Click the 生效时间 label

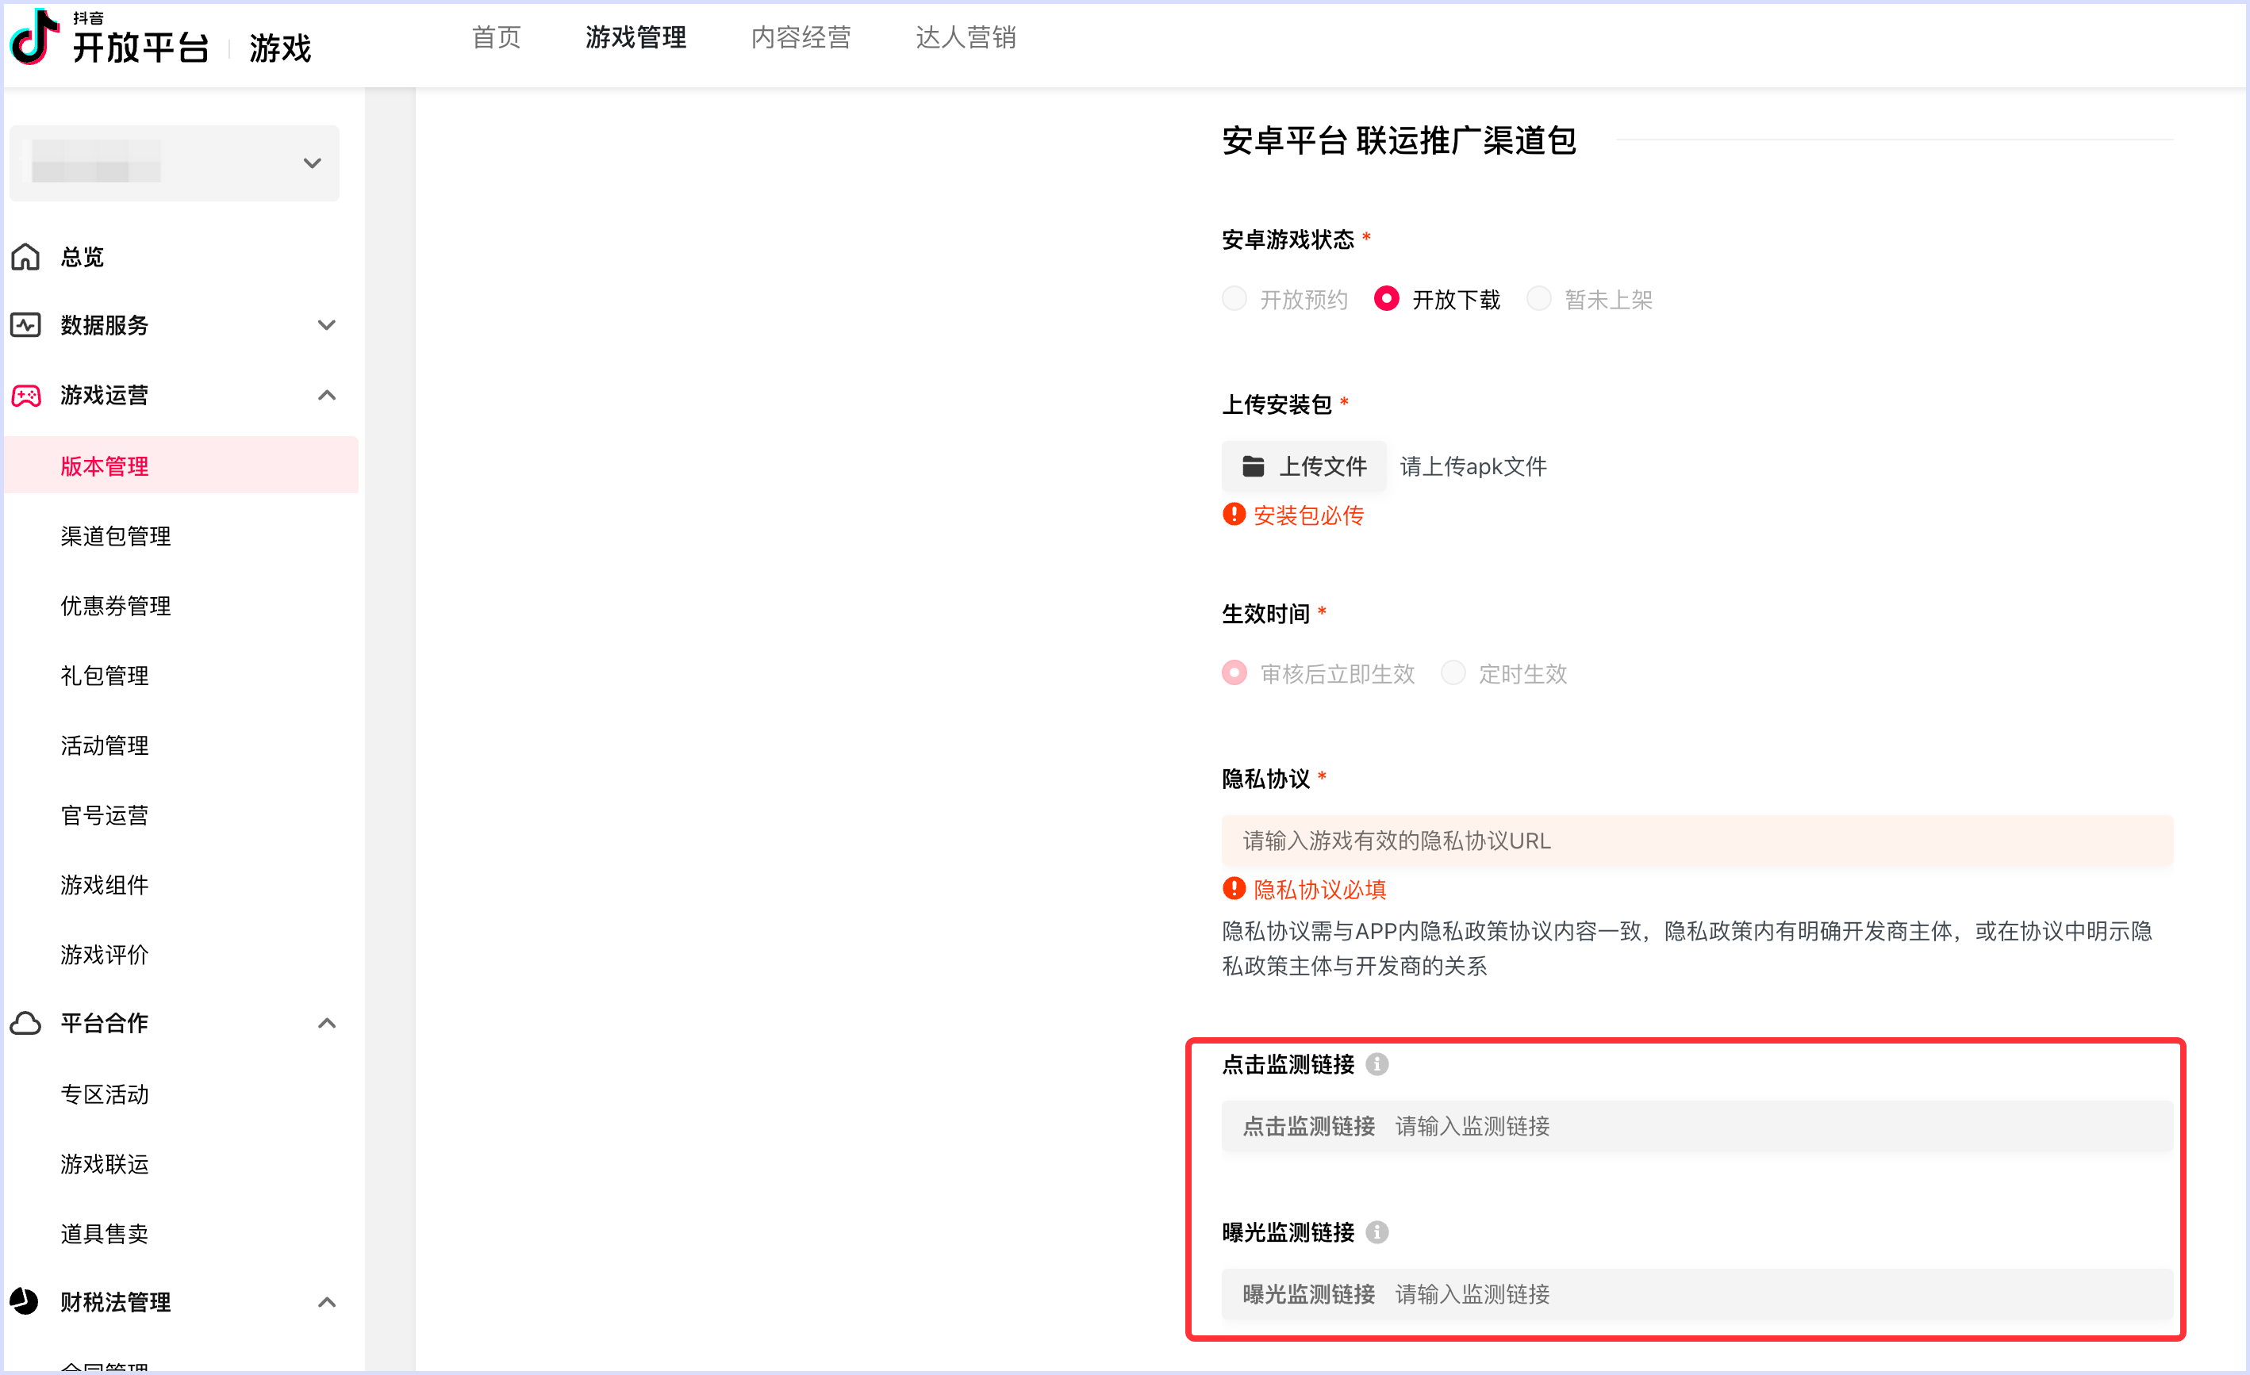tap(1266, 614)
